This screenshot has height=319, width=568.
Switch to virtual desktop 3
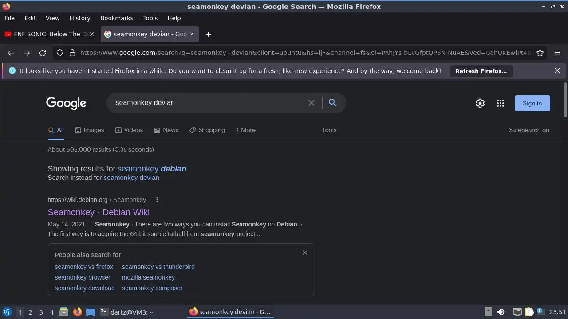(41, 312)
